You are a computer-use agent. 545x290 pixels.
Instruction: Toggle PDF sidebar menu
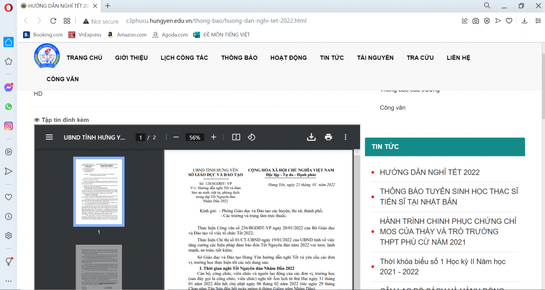(x=49, y=137)
